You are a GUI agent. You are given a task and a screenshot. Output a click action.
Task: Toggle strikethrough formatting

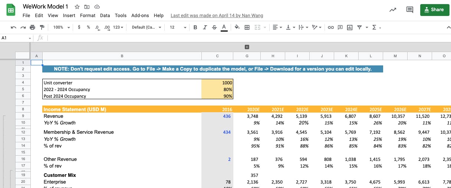coord(214,27)
